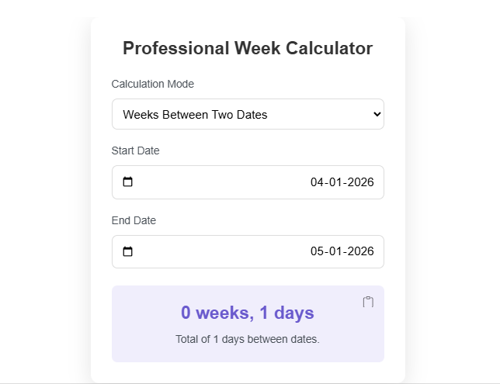Open the End Date calendar picker icon
The width and height of the screenshot is (500, 384).
pyautogui.click(x=128, y=251)
